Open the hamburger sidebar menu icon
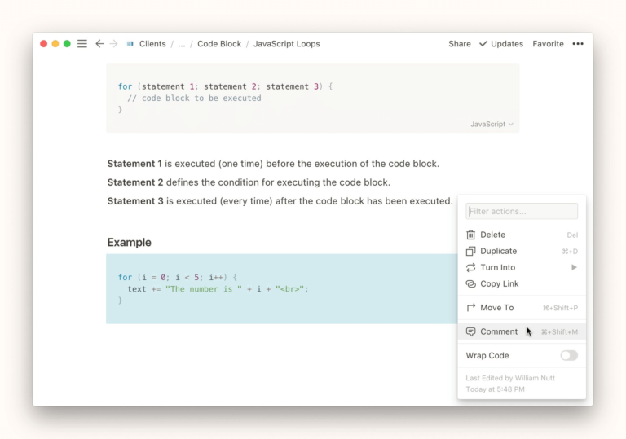626x439 pixels. 82,44
